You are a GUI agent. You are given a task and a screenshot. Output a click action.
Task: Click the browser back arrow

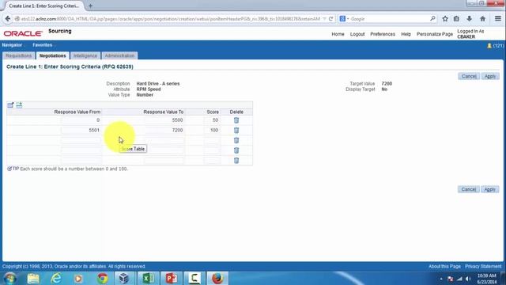[7, 19]
